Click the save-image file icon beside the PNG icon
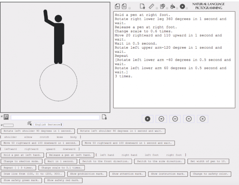The image size is (239, 185). 124,7
